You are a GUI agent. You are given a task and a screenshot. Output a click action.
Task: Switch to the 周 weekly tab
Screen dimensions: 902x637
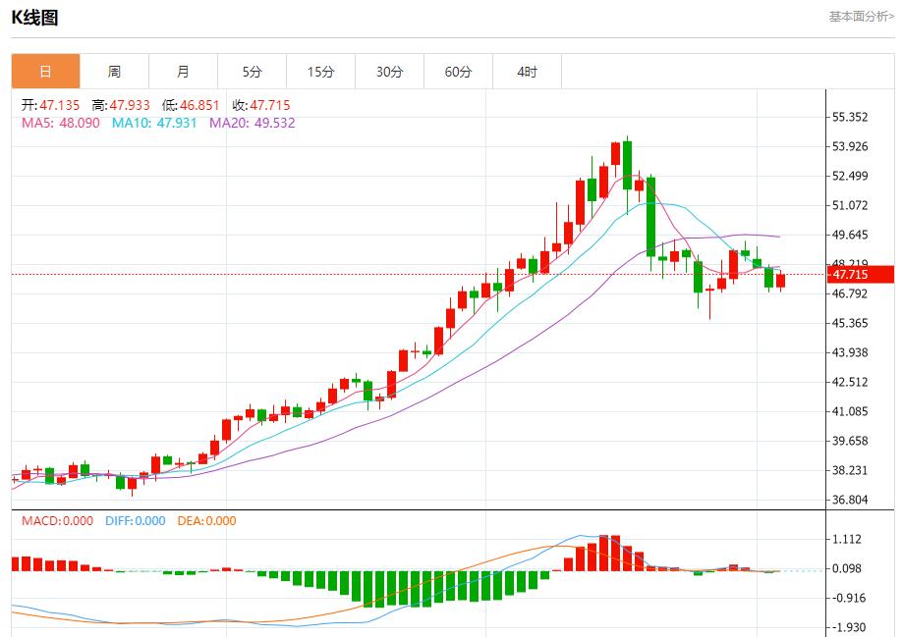(114, 71)
